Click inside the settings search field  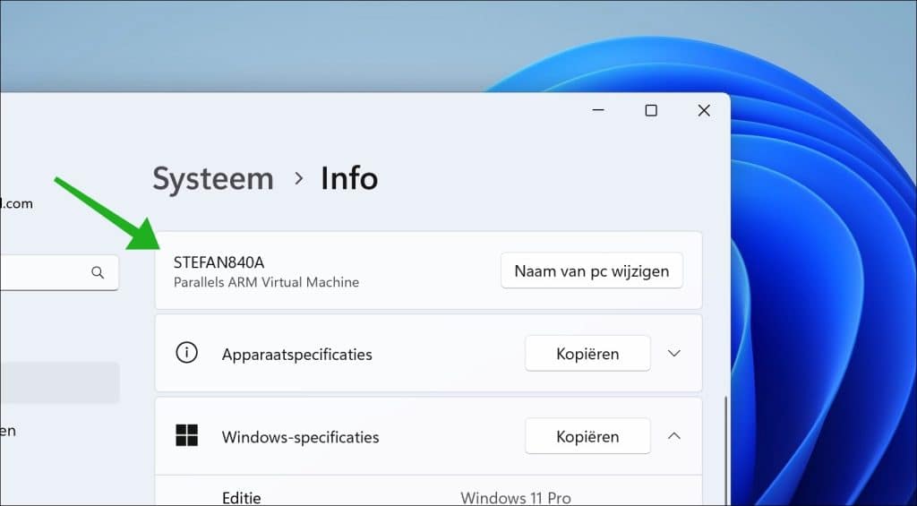pyautogui.click(x=58, y=272)
